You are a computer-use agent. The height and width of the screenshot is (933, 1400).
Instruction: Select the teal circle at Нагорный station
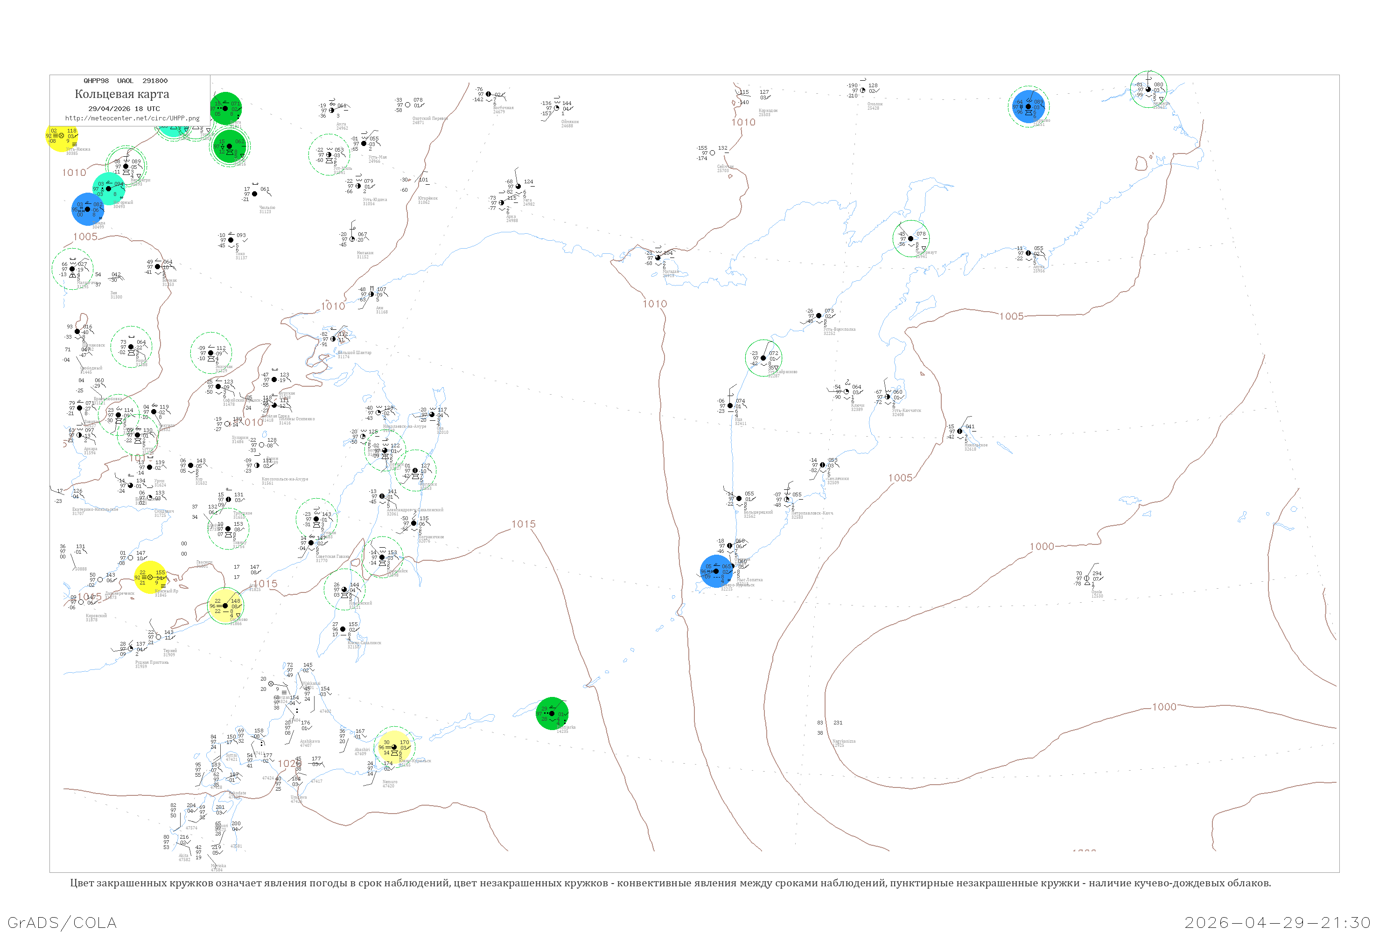click(108, 188)
